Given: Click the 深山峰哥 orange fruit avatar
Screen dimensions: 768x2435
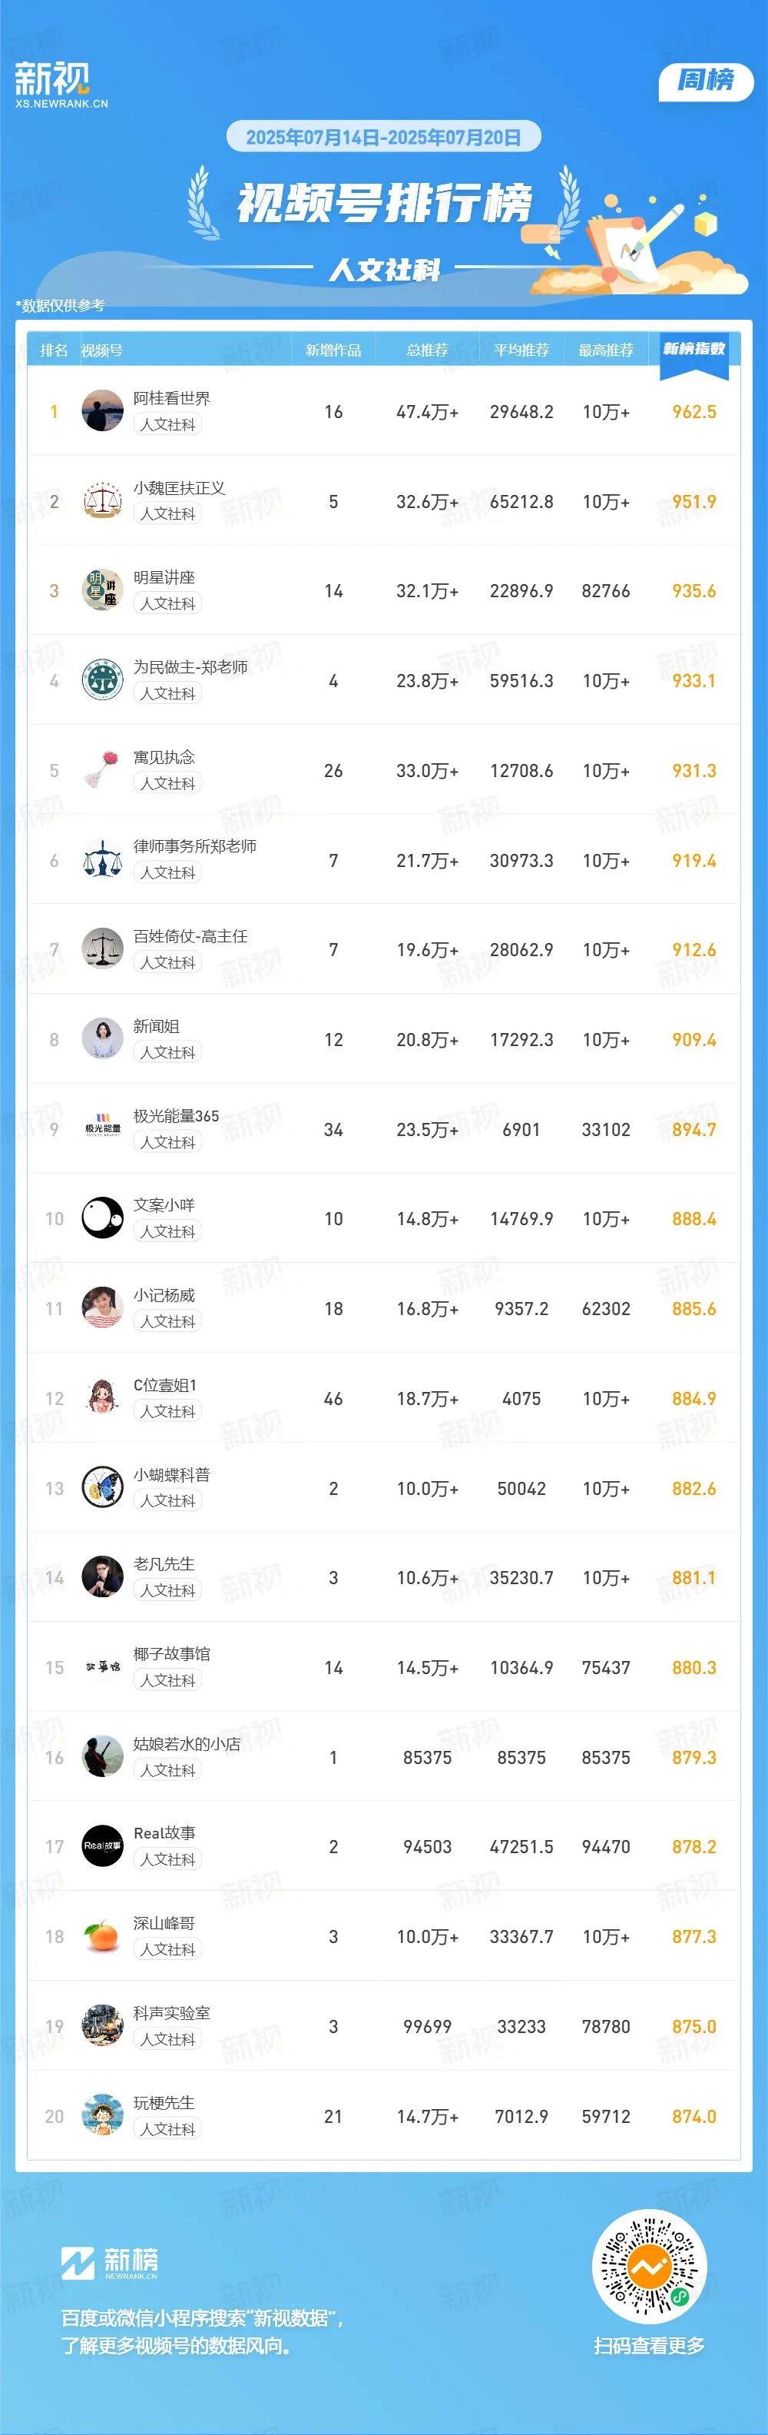Looking at the screenshot, I should click(x=102, y=1936).
